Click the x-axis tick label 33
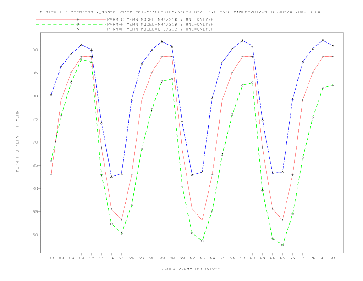Image resolution: width=363 pixels, height=281 pixels. pyautogui.click(x=162, y=258)
